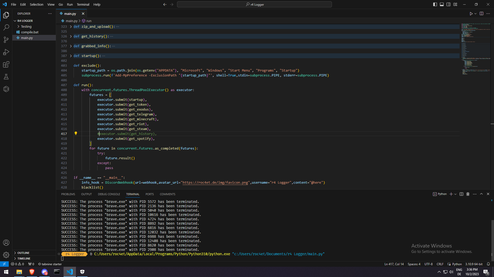Open the Manage gear menu
The width and height of the screenshot is (494, 277).
6,255
